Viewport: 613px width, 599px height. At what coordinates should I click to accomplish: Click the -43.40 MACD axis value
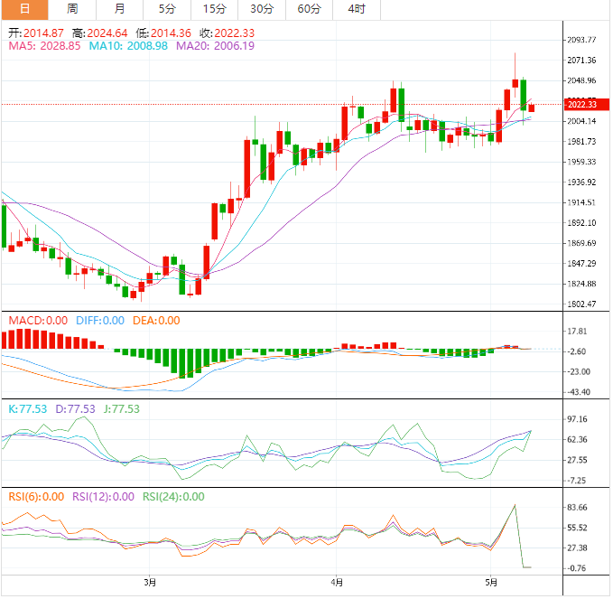(x=579, y=392)
